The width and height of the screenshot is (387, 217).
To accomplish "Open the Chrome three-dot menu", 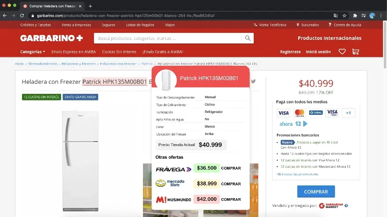I will click(381, 15).
